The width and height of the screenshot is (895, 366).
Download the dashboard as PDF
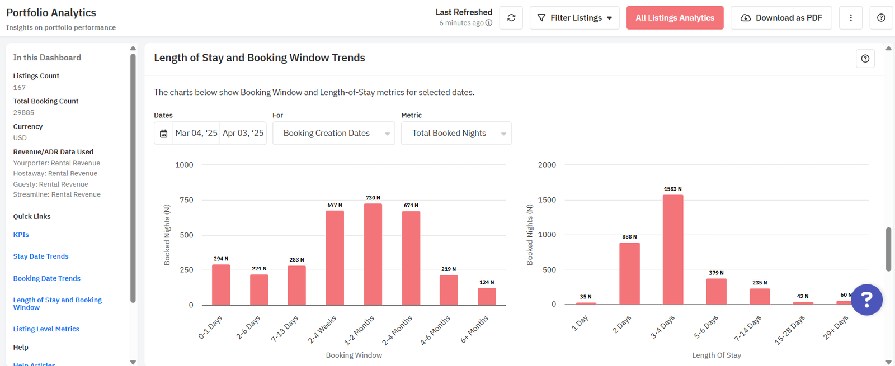781,18
